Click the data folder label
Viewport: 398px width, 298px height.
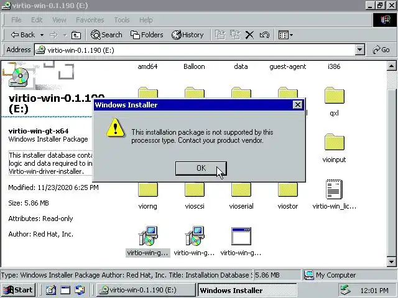pos(241,66)
